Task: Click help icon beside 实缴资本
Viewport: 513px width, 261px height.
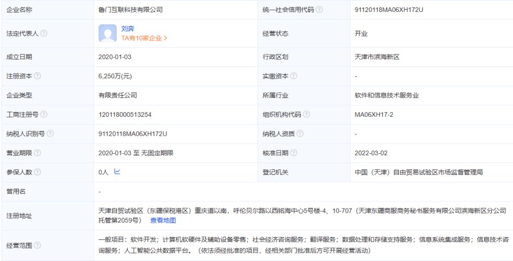Action: click(294, 76)
